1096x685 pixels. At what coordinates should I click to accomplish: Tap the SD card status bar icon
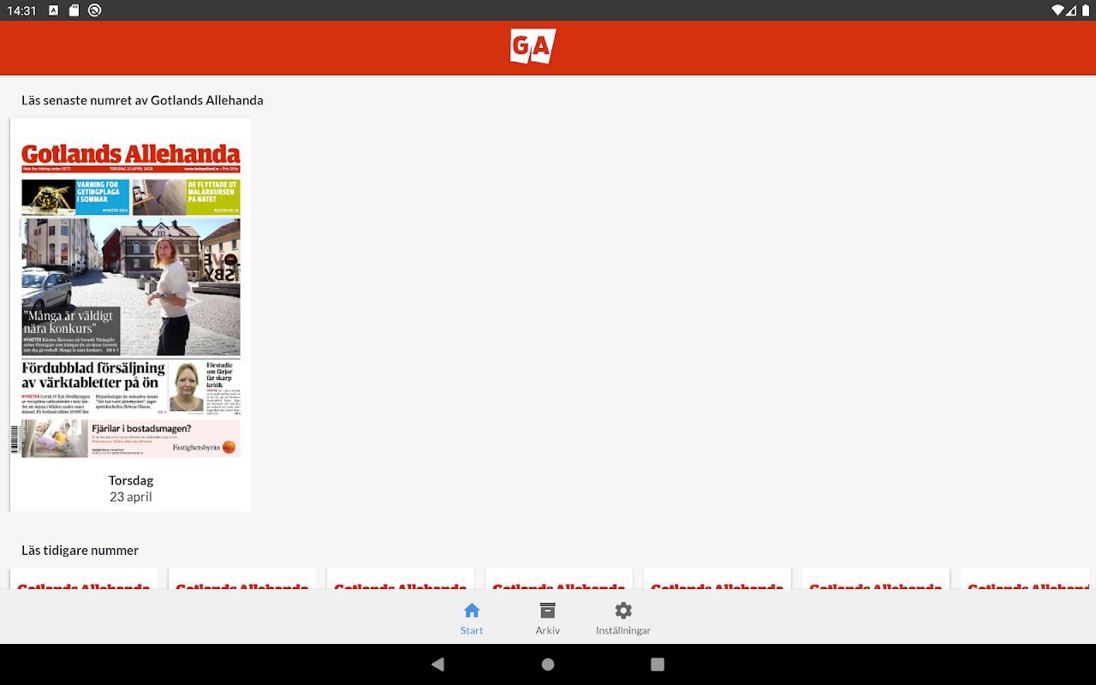[x=74, y=10]
